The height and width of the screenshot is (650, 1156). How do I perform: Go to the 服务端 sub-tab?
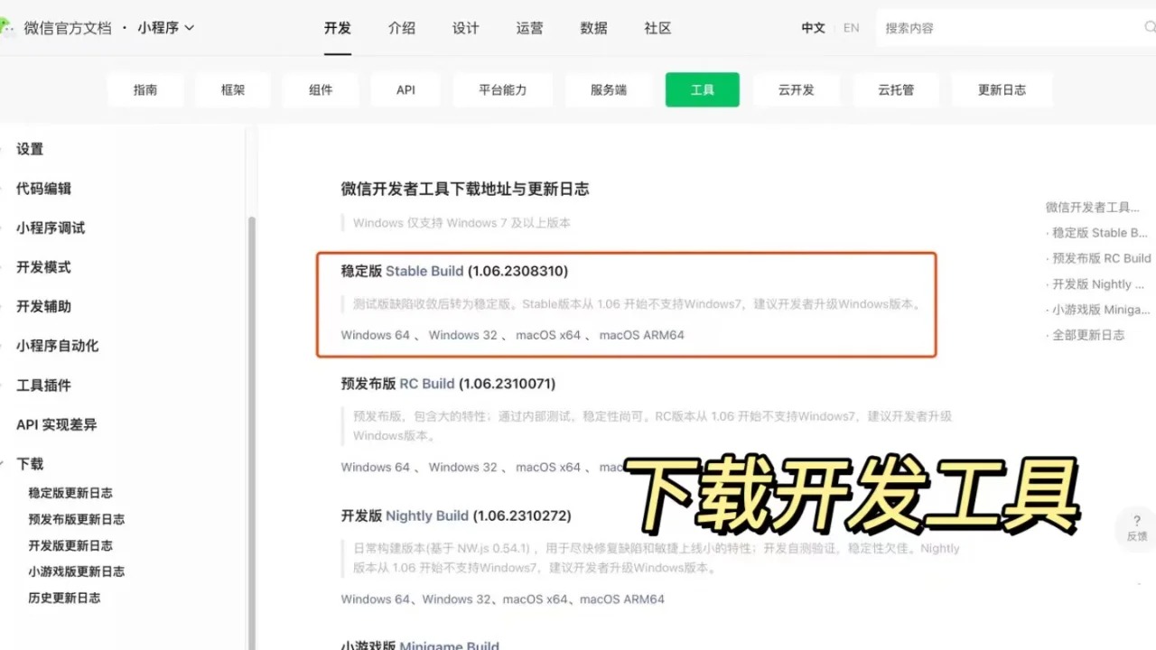[x=609, y=89]
